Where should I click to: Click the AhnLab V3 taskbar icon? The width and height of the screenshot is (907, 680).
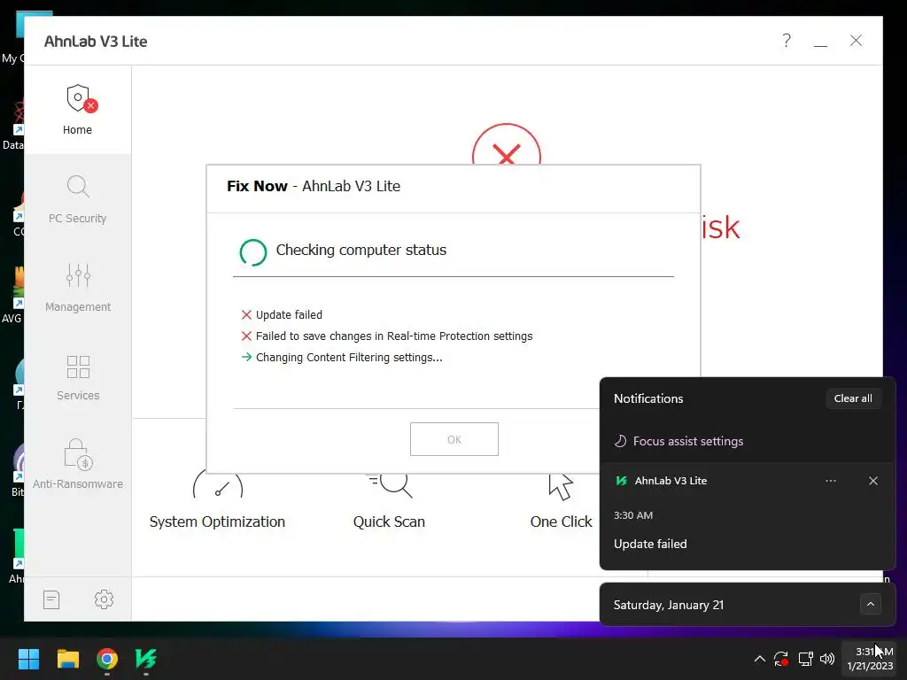click(x=146, y=659)
